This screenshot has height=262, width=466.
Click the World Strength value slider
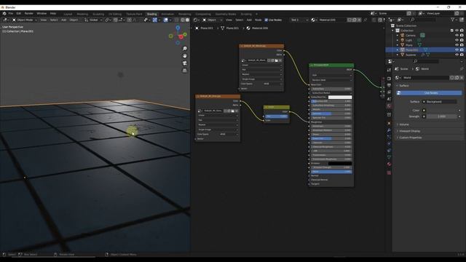(442, 116)
